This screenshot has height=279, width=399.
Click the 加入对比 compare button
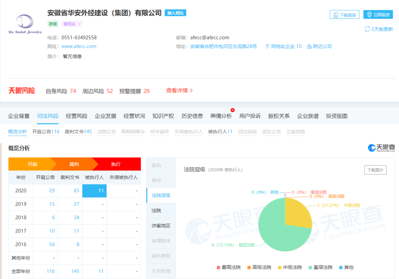click(x=175, y=13)
